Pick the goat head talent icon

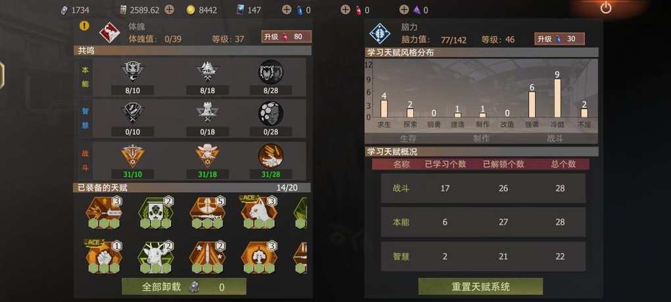[156, 257]
